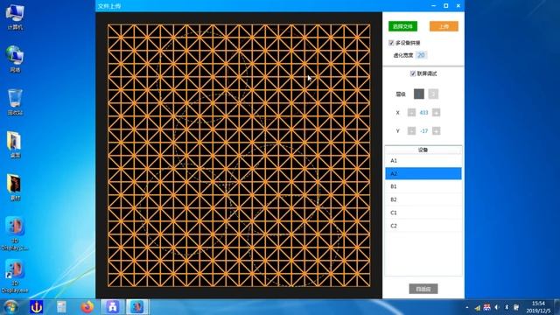Click the orange upload button
Screen dimensions: 560x315
tap(444, 26)
